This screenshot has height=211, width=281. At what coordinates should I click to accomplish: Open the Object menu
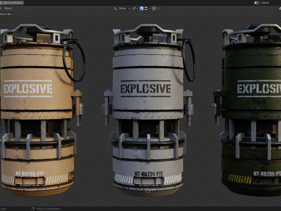tap(8, 8)
